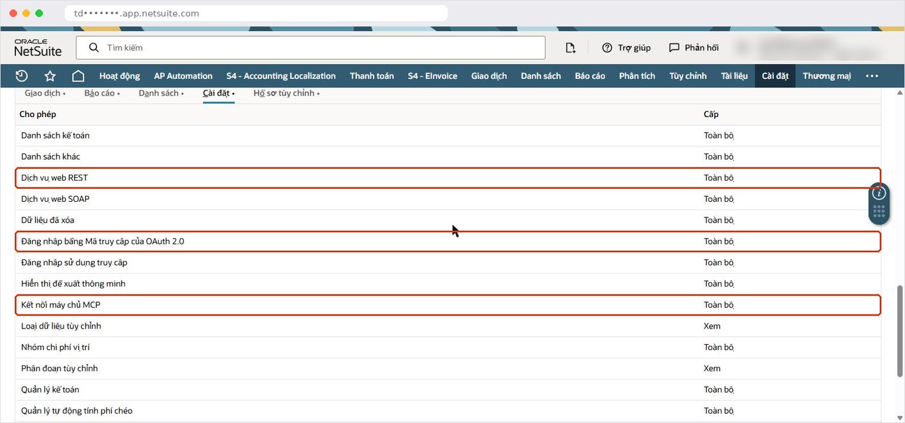Click the search magnifier icon
905x423 pixels.
[x=94, y=48]
